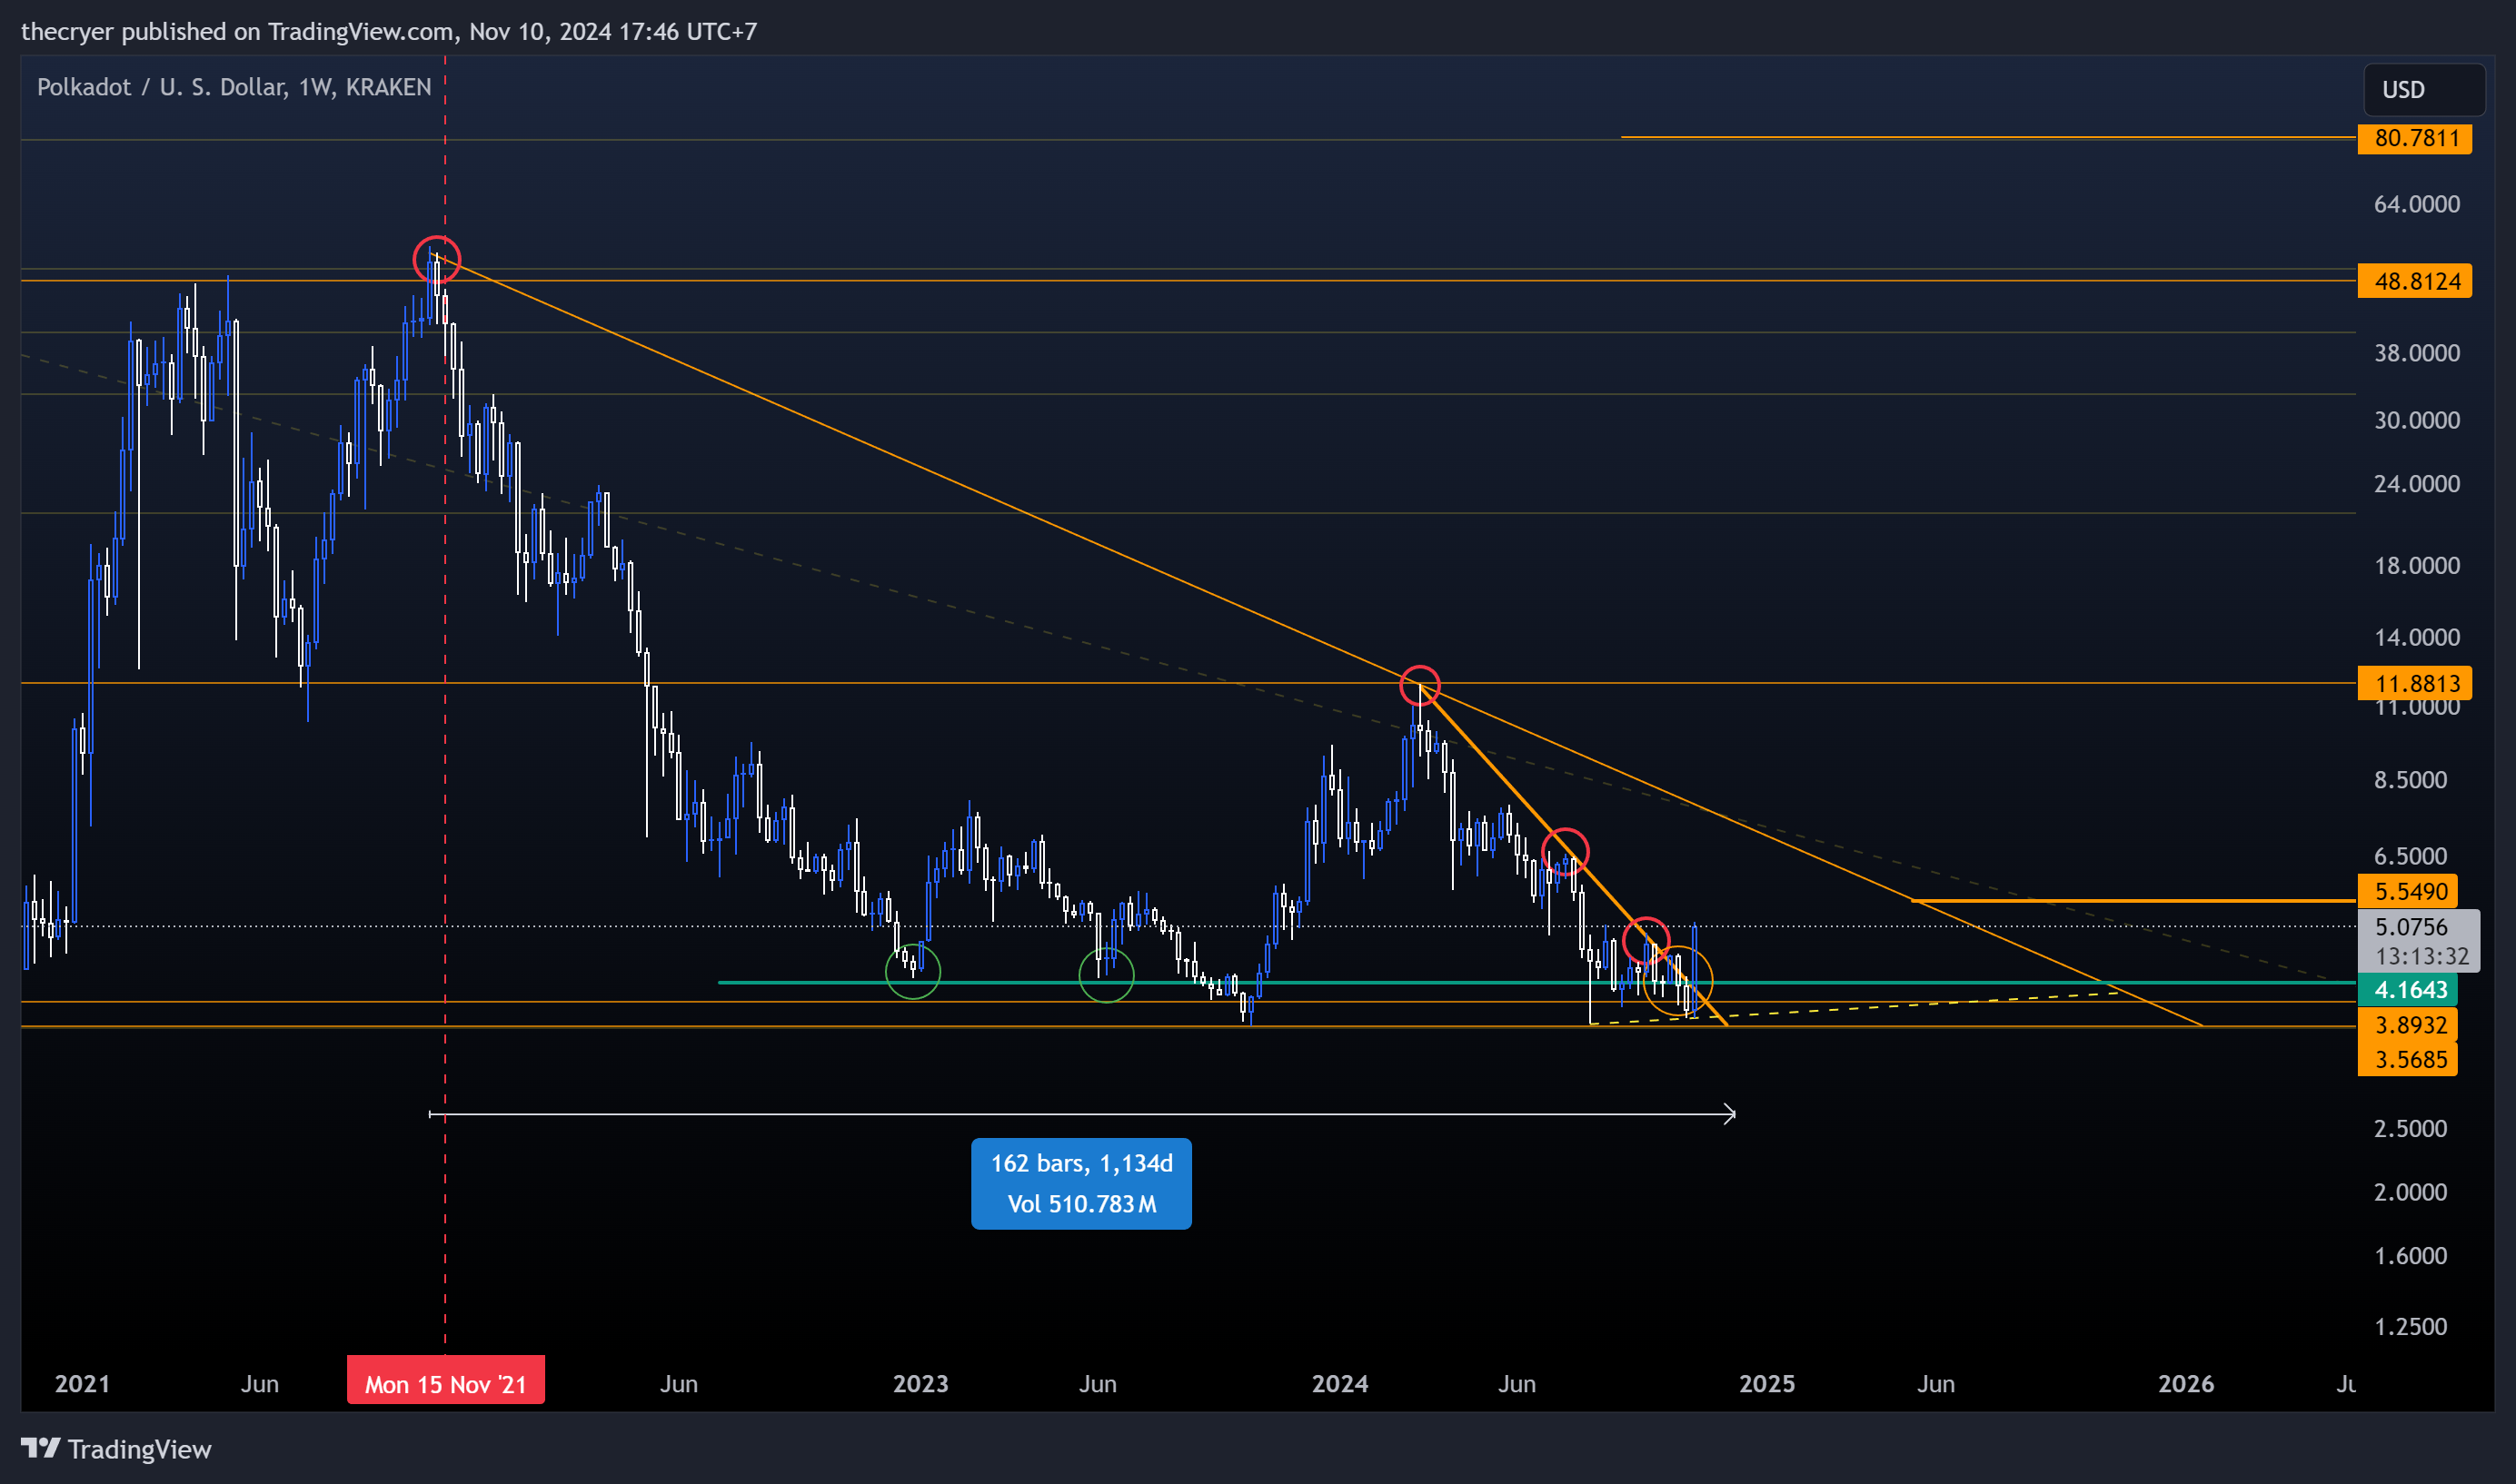Image resolution: width=2516 pixels, height=1484 pixels.
Task: Click the 2026 time axis label
Action: pyautogui.click(x=2186, y=1384)
